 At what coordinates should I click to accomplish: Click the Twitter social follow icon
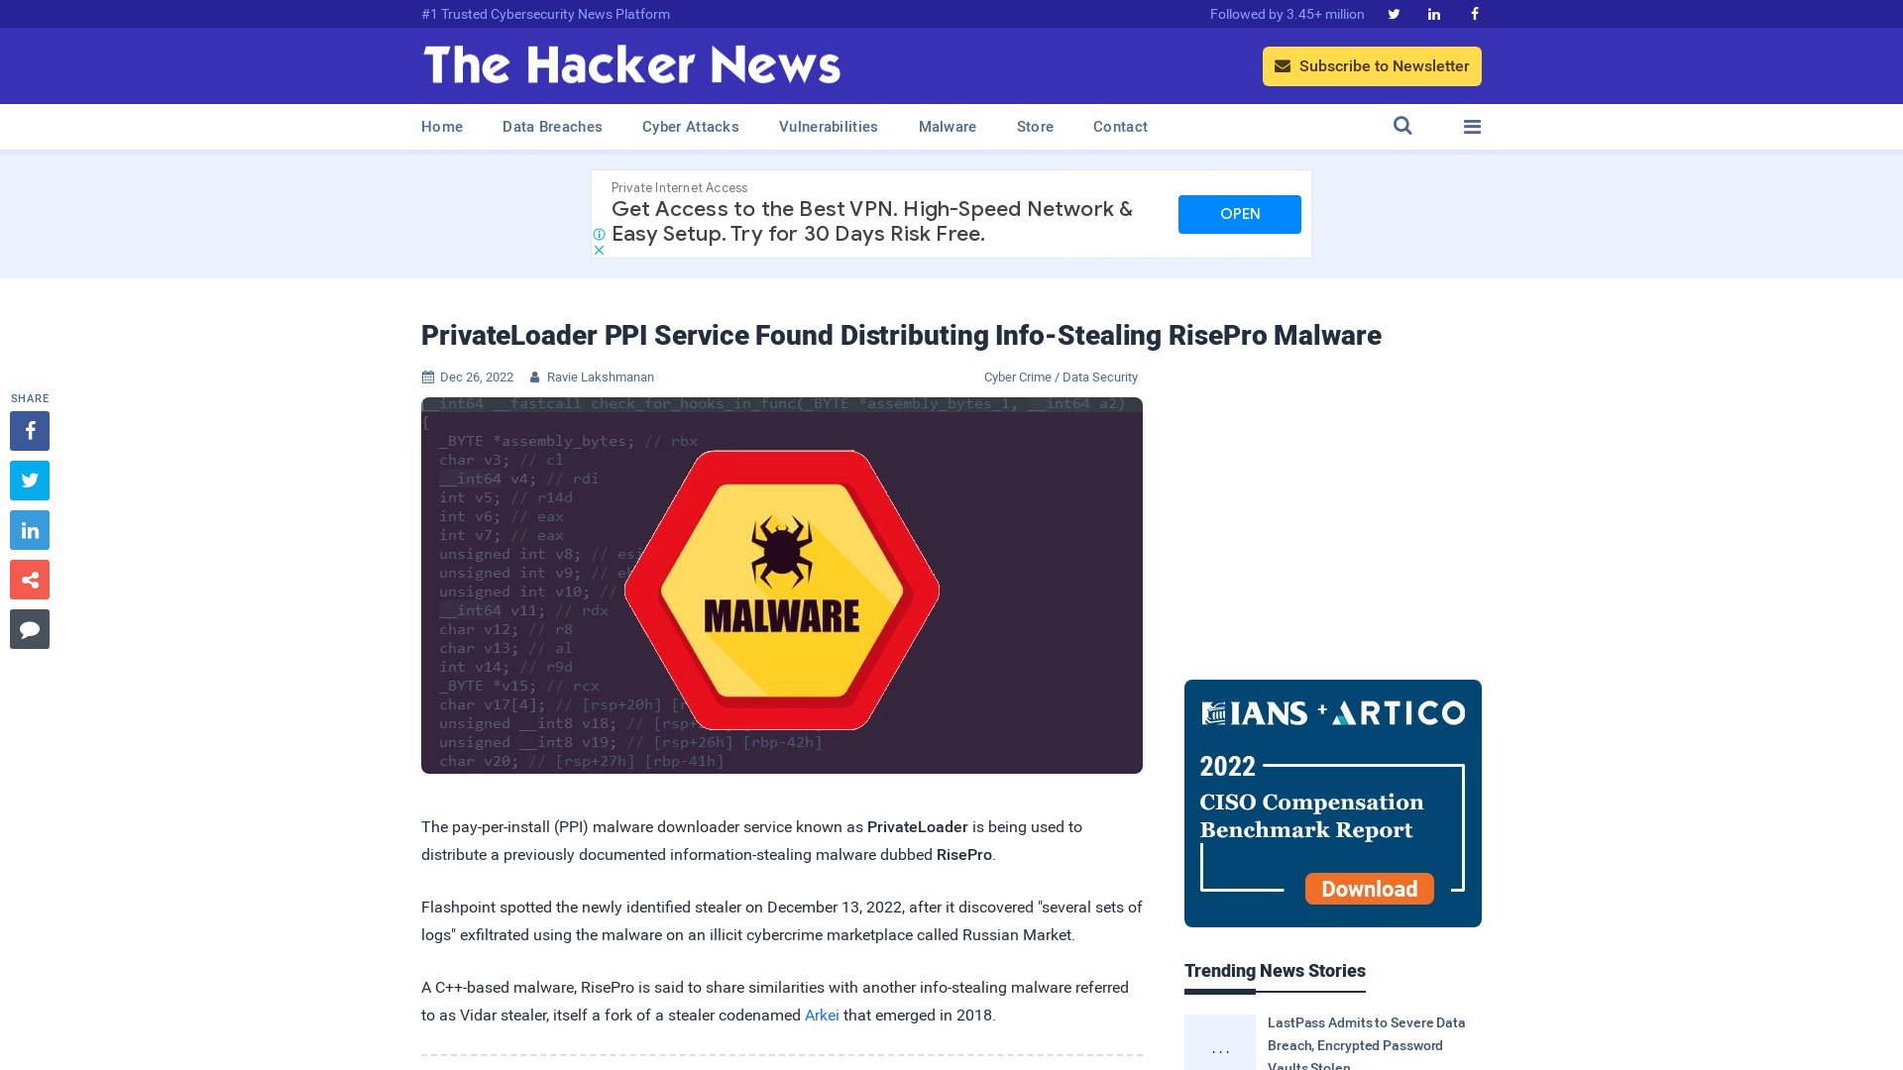[1394, 13]
